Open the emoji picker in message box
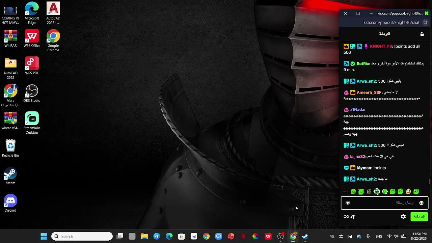The width and height of the screenshot is (432, 243). point(421,203)
